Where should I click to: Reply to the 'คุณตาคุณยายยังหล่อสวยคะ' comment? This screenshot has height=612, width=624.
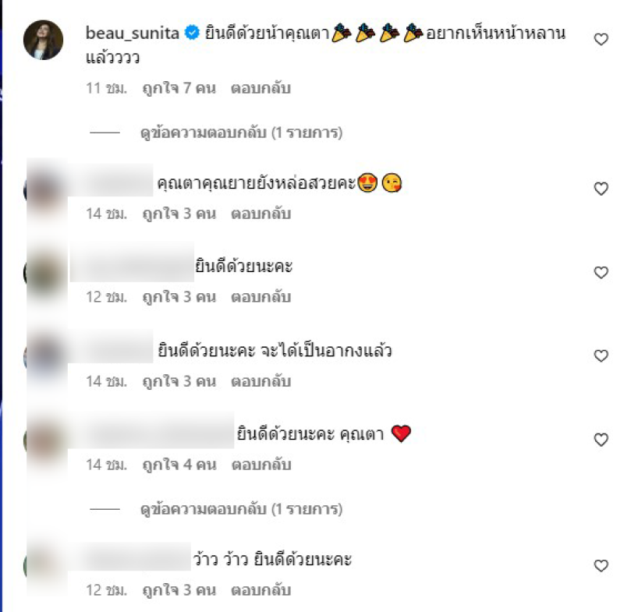pyautogui.click(x=261, y=214)
